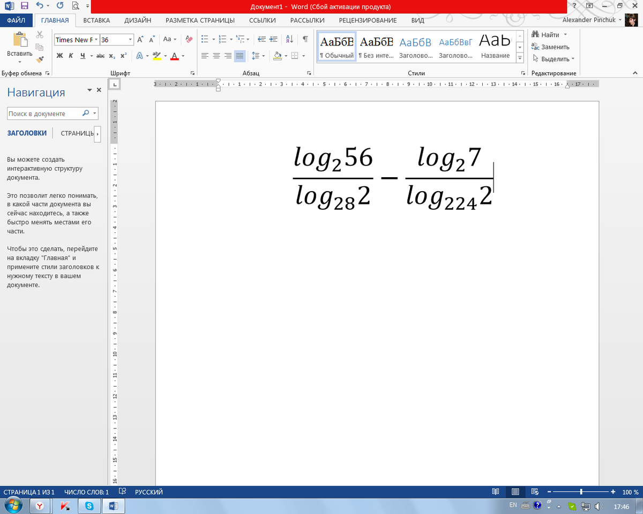This screenshot has width=643, height=514.
Task: Click the РУССКИЙ language indicator
Action: click(x=148, y=492)
